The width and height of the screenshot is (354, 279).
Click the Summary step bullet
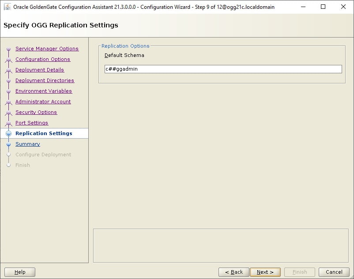pos(8,144)
